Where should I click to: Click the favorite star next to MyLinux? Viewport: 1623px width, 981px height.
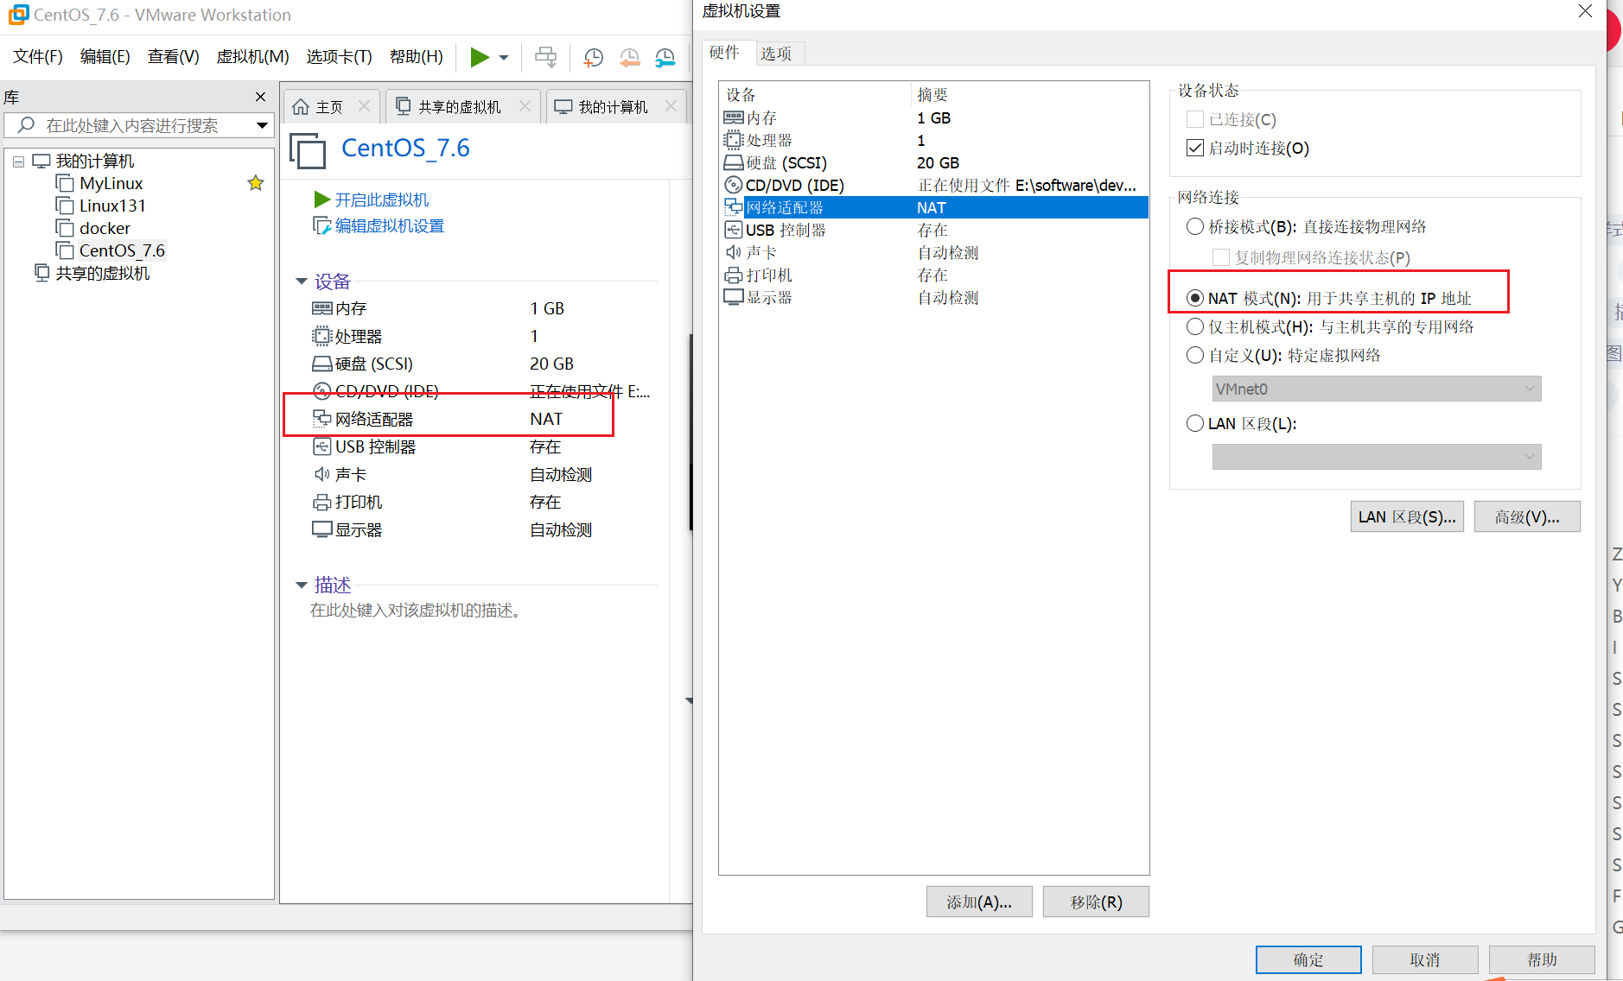point(255,183)
